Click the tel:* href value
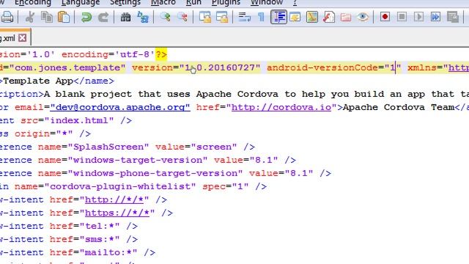 [x=100, y=226]
